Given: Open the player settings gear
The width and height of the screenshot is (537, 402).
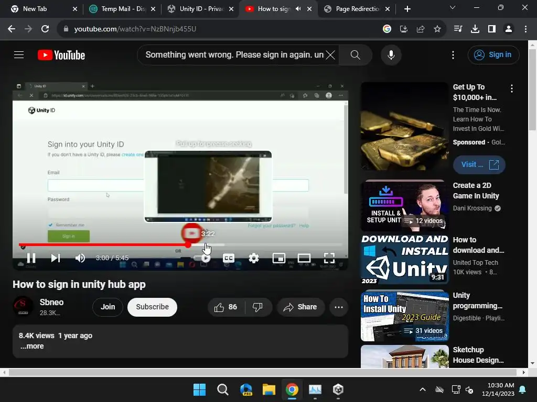Looking at the screenshot, I should [x=254, y=258].
